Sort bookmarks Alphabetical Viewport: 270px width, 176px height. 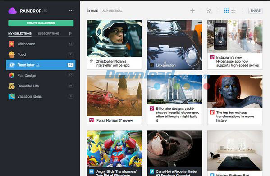pos(112,11)
